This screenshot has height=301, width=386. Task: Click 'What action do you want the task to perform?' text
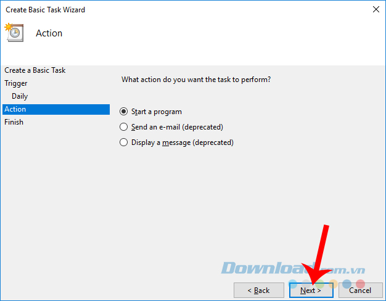pos(196,80)
